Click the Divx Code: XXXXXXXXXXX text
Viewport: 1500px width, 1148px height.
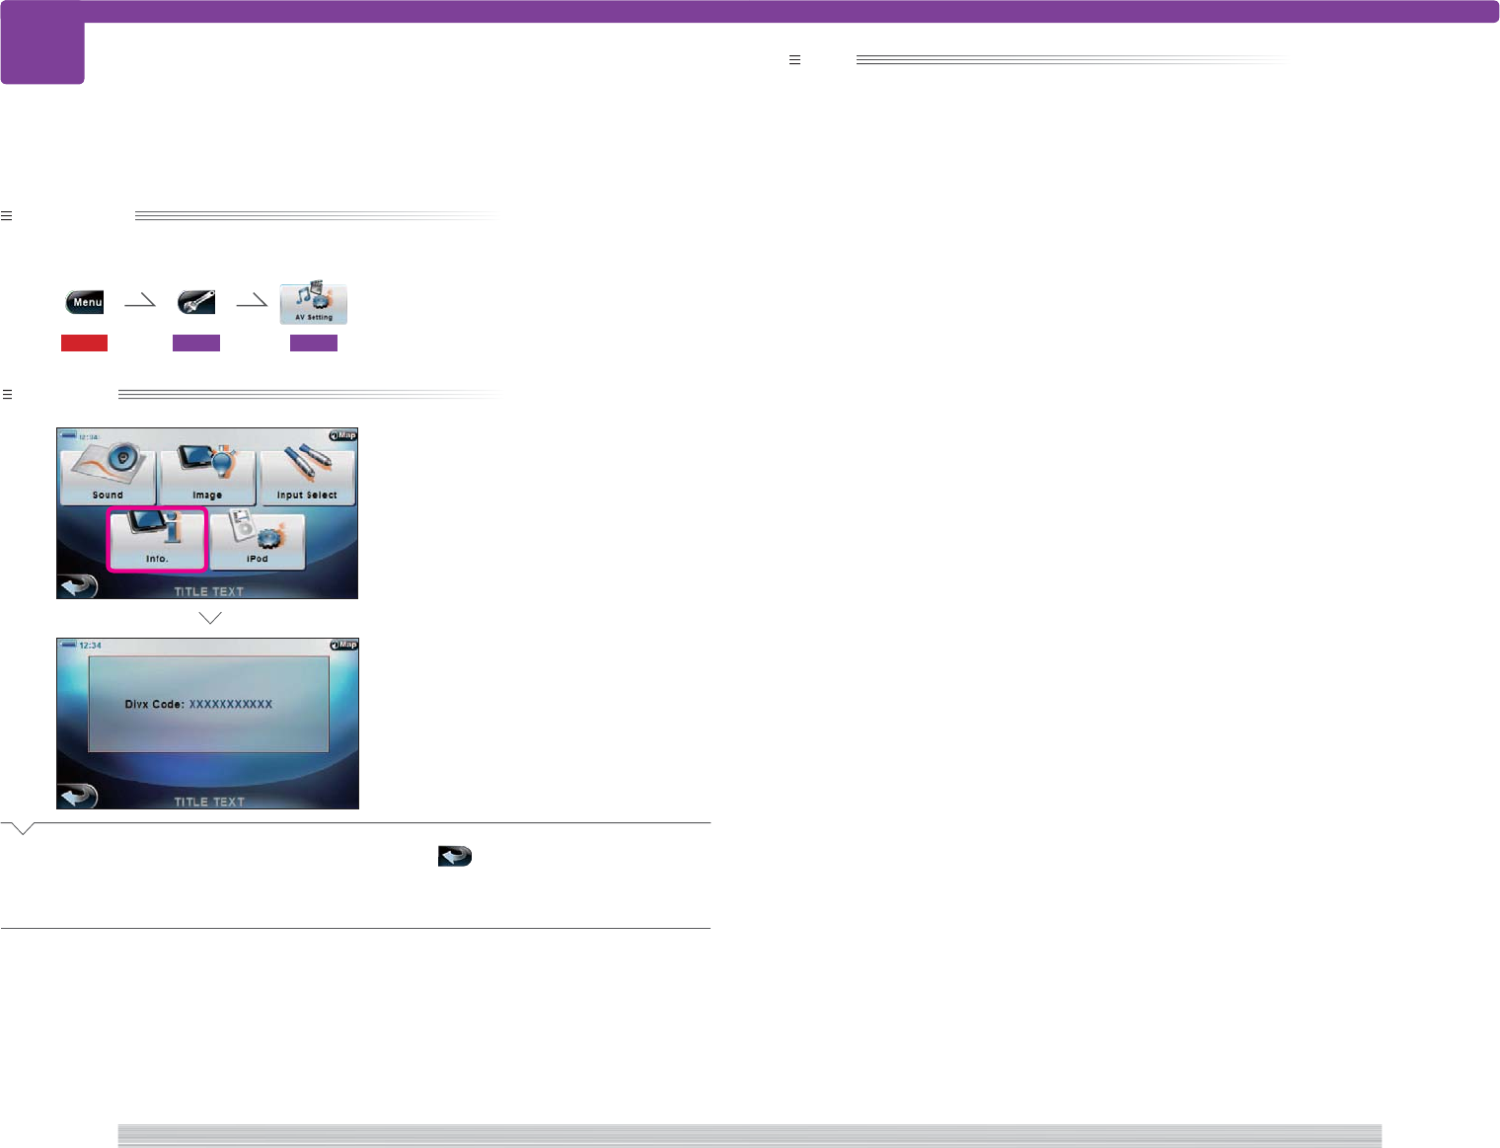click(198, 705)
